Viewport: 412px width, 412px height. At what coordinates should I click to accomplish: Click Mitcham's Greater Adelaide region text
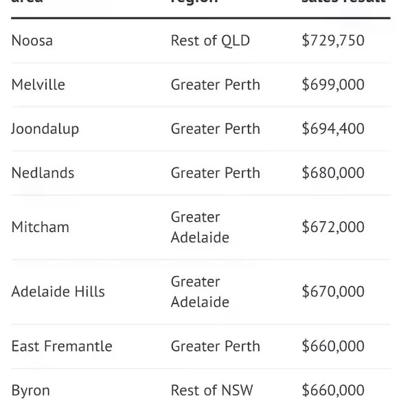(200, 227)
